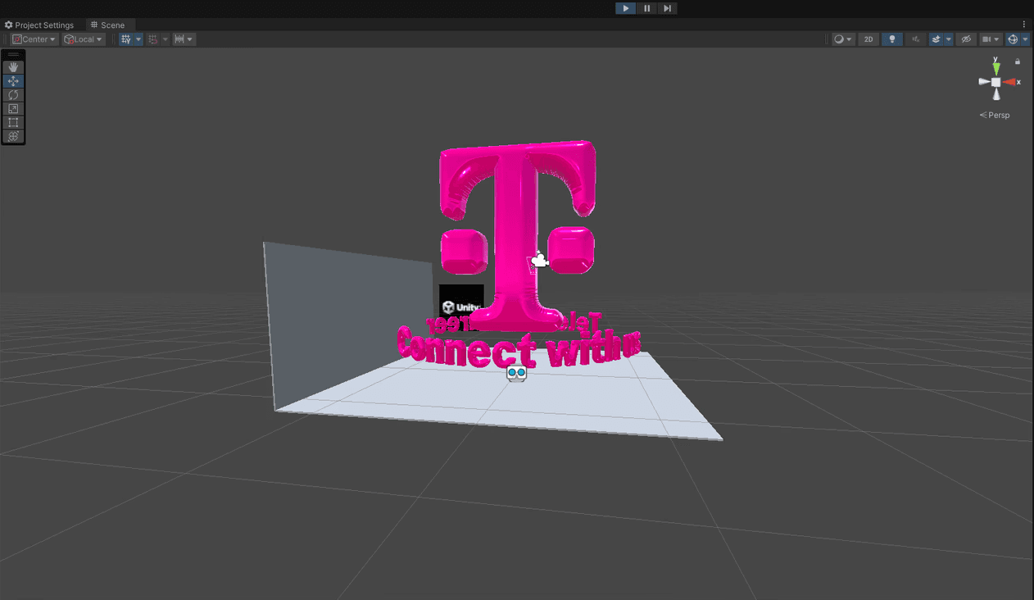Toggle grid snapping

click(x=153, y=39)
